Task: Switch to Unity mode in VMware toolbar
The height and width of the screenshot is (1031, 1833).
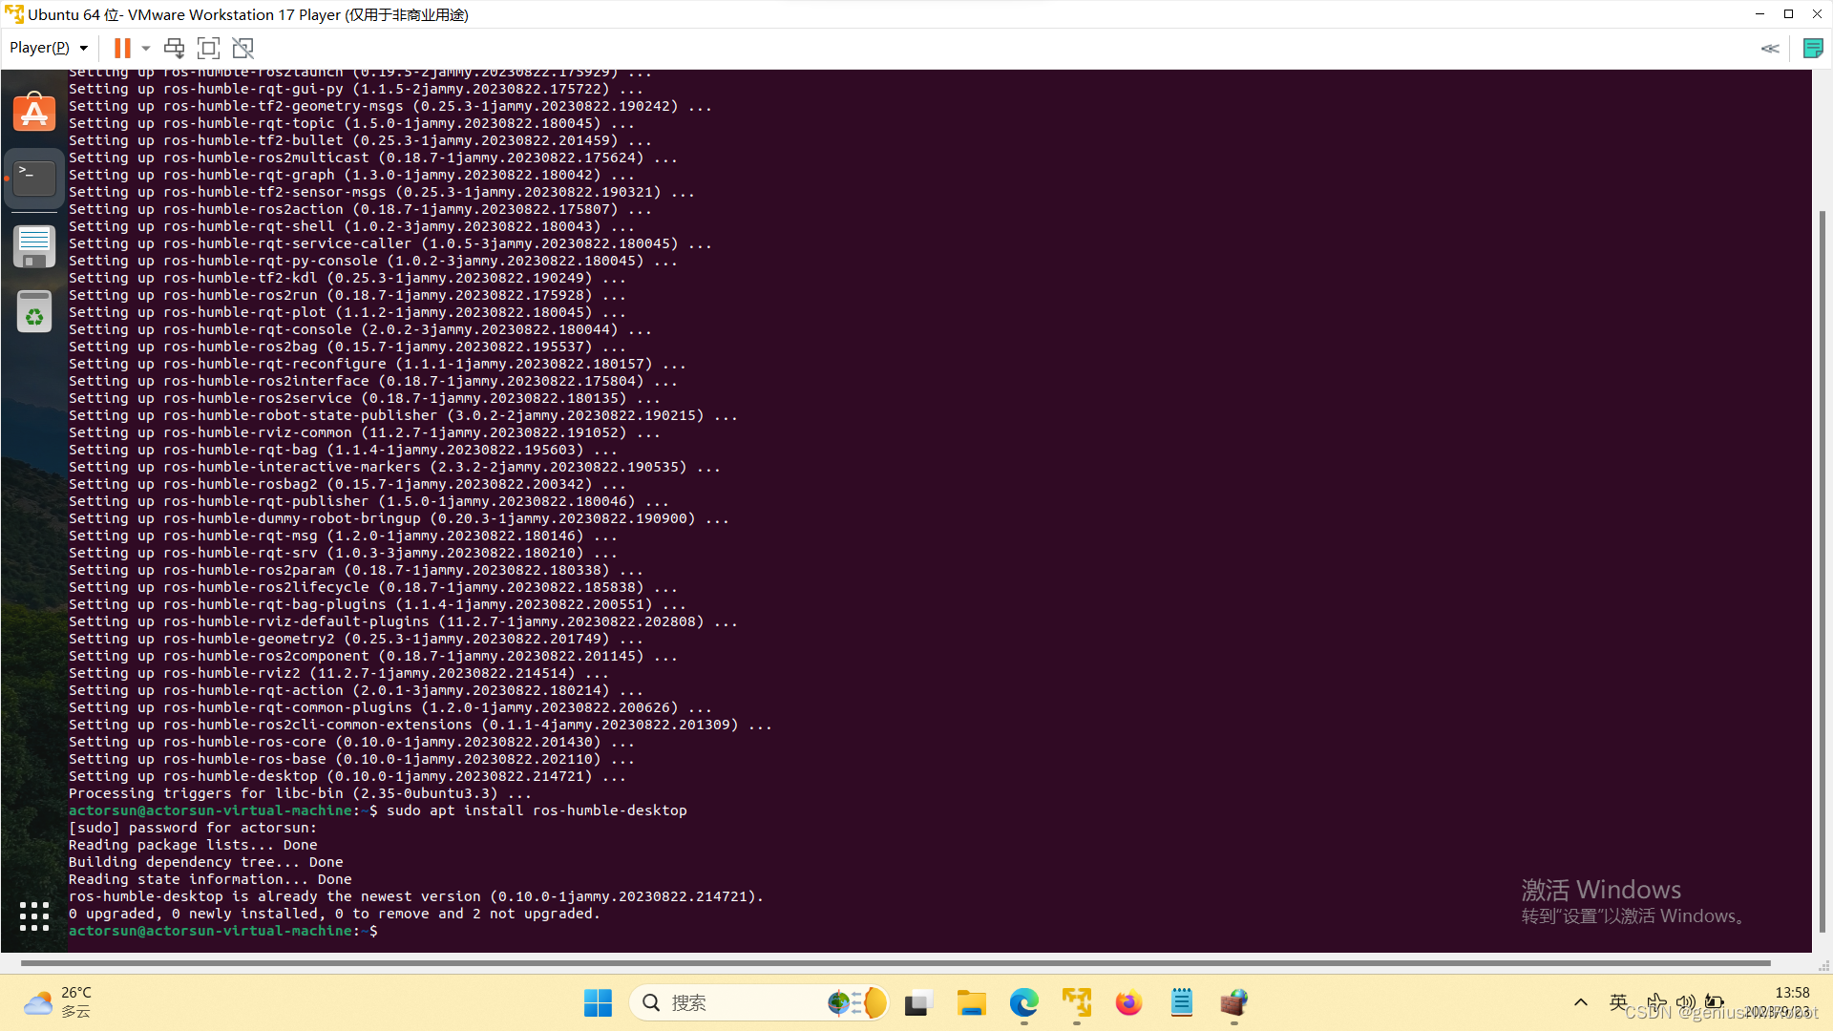Action: click(242, 48)
